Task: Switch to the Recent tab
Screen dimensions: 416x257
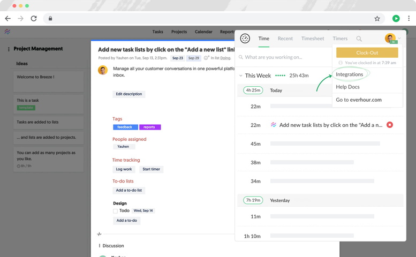Action: click(x=285, y=39)
